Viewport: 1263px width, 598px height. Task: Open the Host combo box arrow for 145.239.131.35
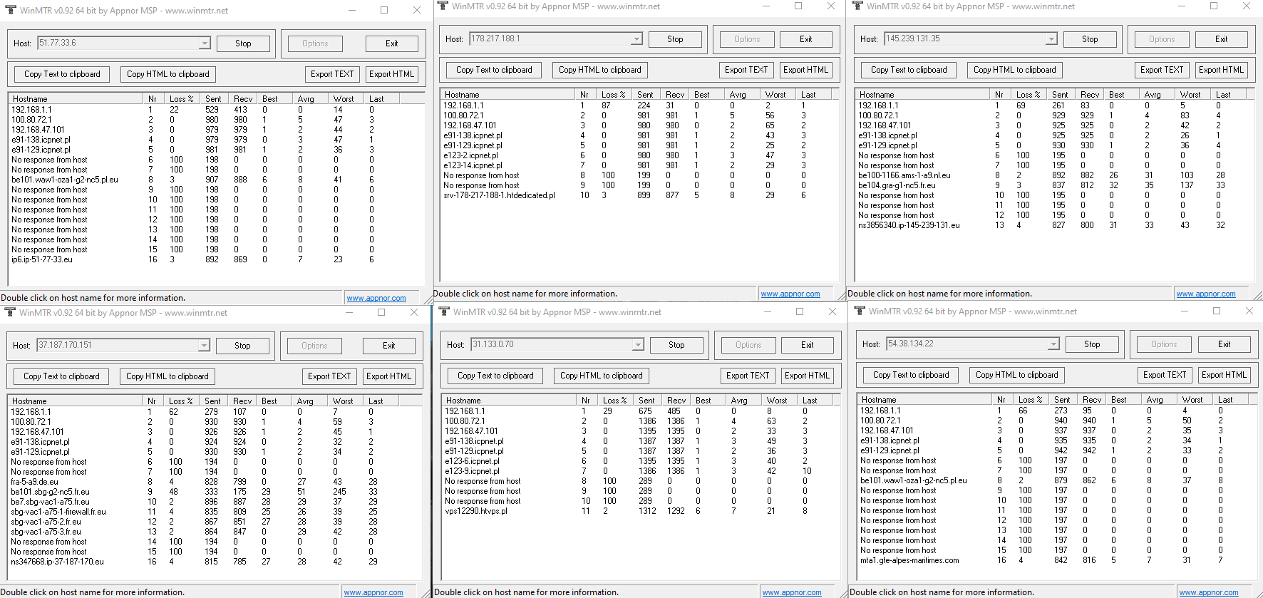[x=1051, y=39]
